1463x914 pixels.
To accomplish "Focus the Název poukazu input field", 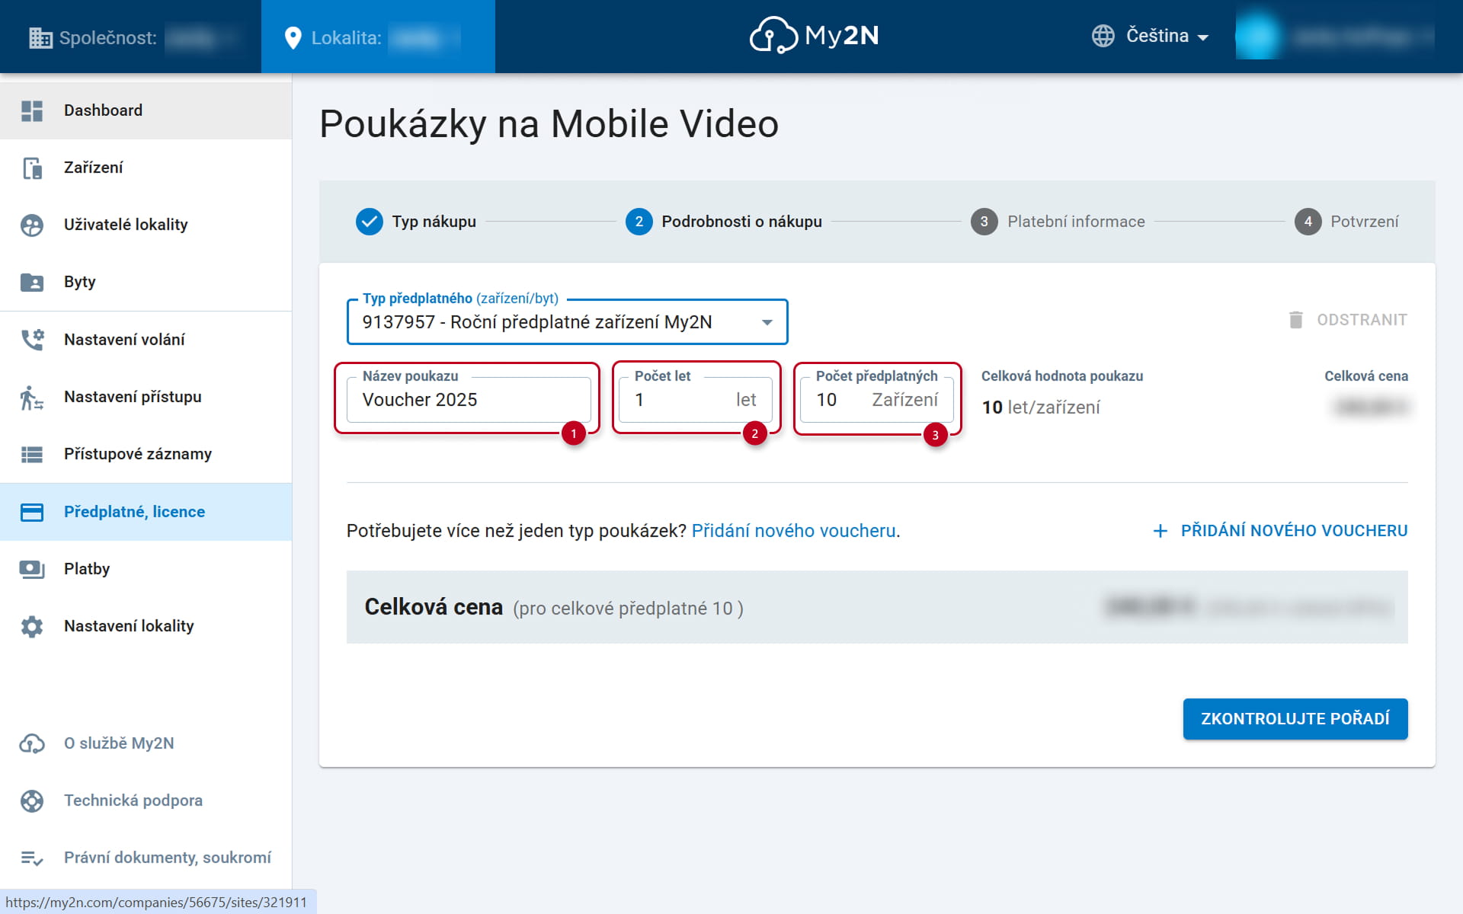I will pyautogui.click(x=469, y=400).
